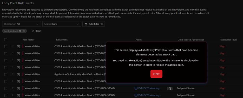Screen dimensions: 243x98
Task: Open the Risk factor filter dropdown
Action: [x=22, y=24]
